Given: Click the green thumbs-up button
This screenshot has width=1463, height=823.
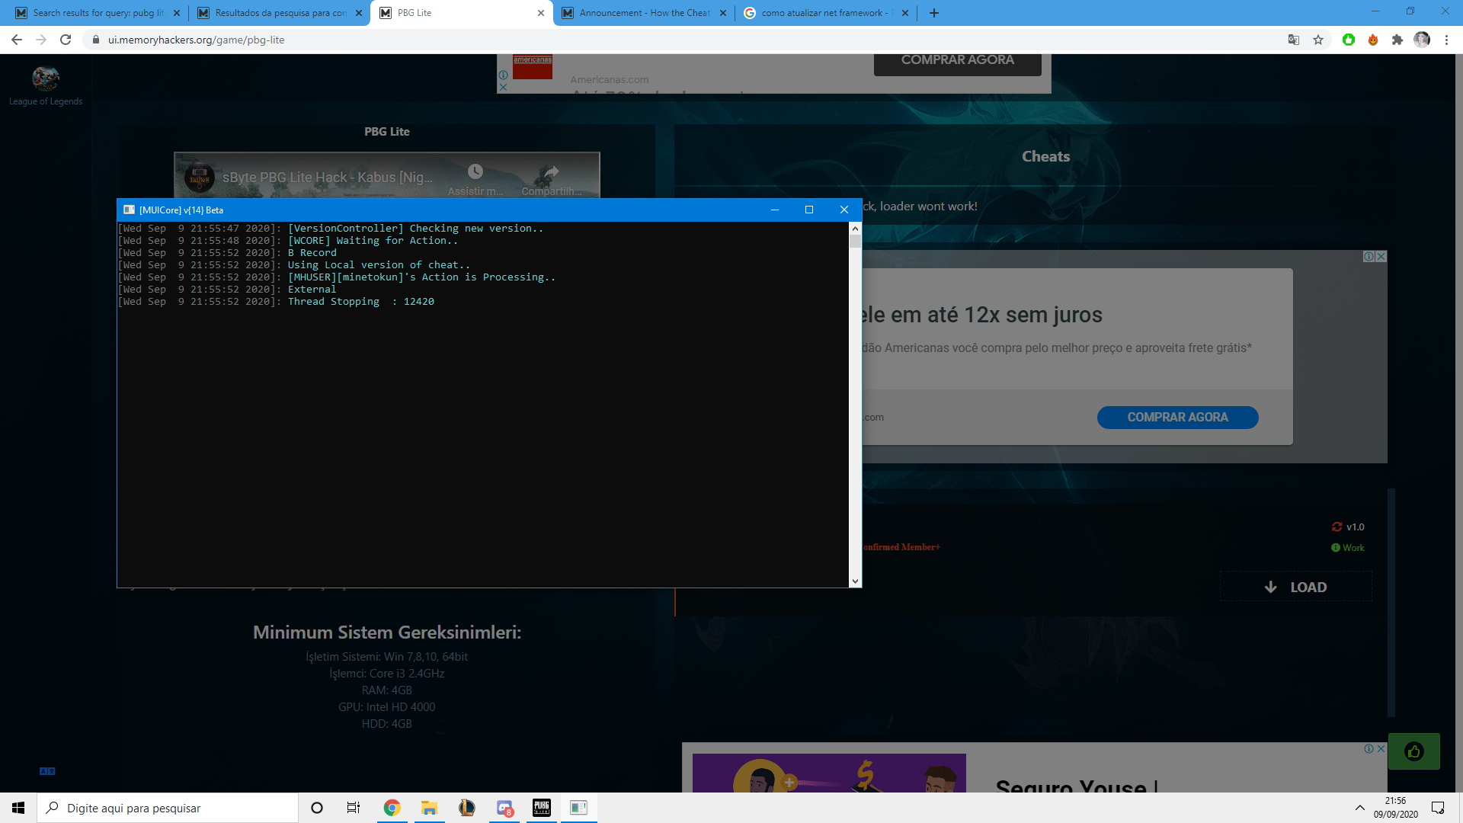Looking at the screenshot, I should [1413, 752].
